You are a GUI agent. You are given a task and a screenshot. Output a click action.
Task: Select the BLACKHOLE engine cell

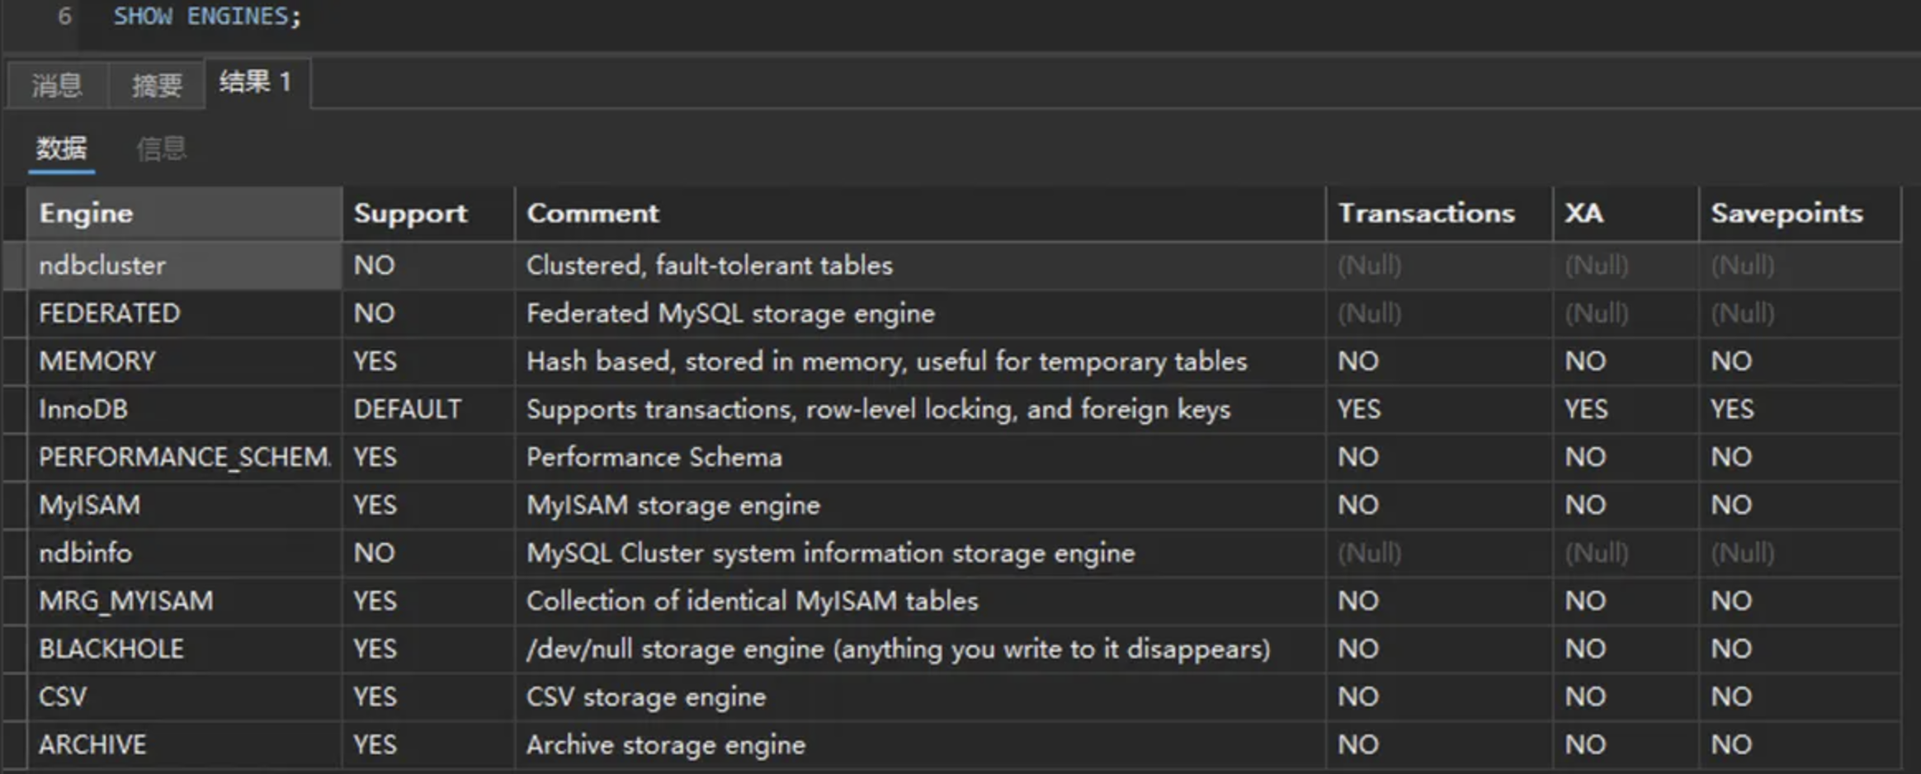[x=111, y=649]
